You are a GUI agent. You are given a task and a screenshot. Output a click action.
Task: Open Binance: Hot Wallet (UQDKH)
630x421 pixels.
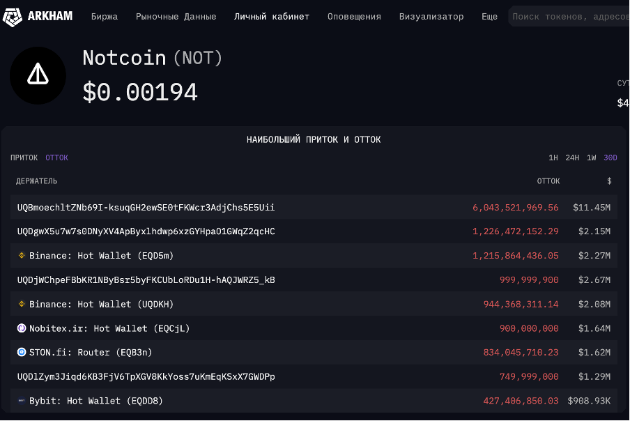tap(101, 304)
